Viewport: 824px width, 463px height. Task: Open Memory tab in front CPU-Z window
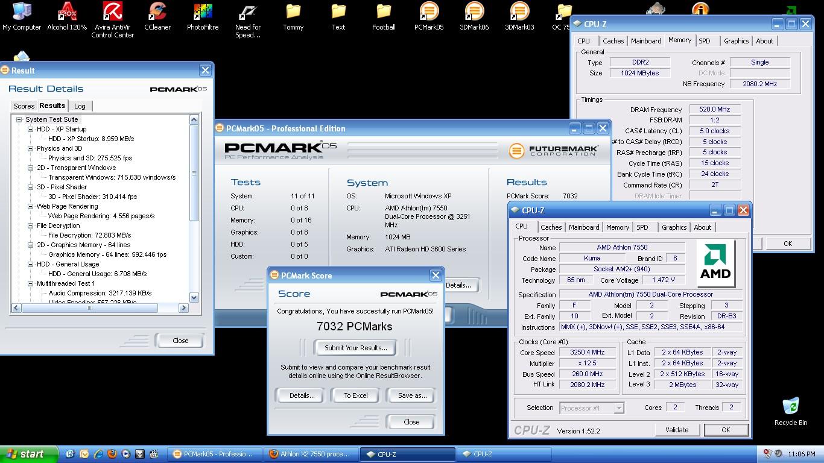(618, 227)
